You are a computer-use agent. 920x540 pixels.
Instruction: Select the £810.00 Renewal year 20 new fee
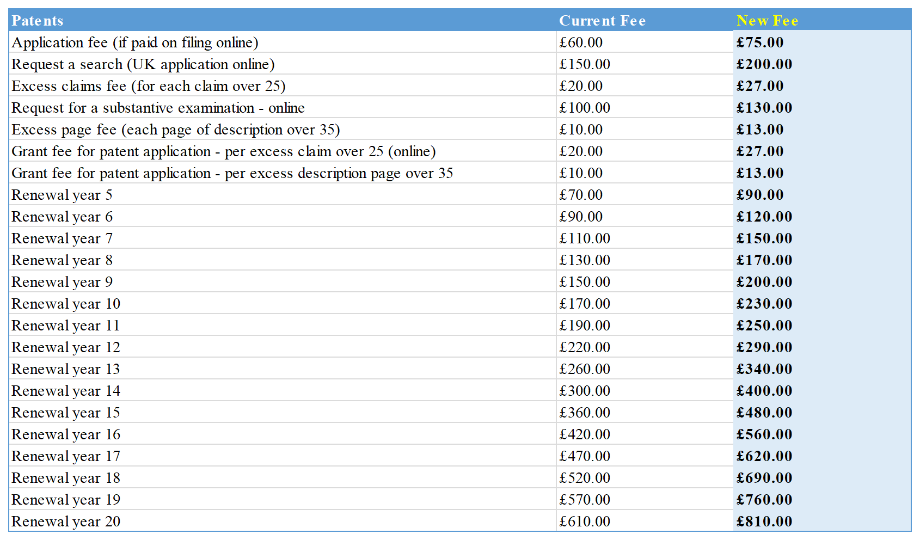click(764, 521)
